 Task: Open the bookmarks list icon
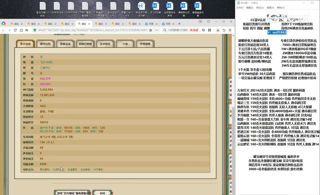point(27,30)
